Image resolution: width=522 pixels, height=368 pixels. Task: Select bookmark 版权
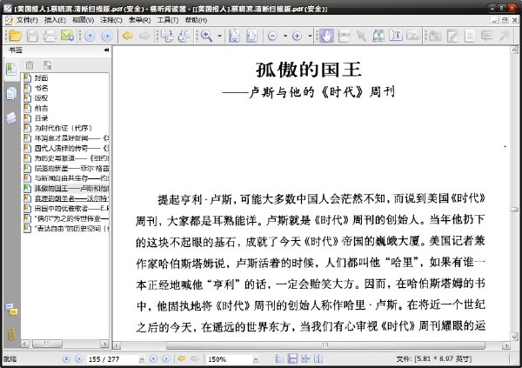[x=41, y=98]
